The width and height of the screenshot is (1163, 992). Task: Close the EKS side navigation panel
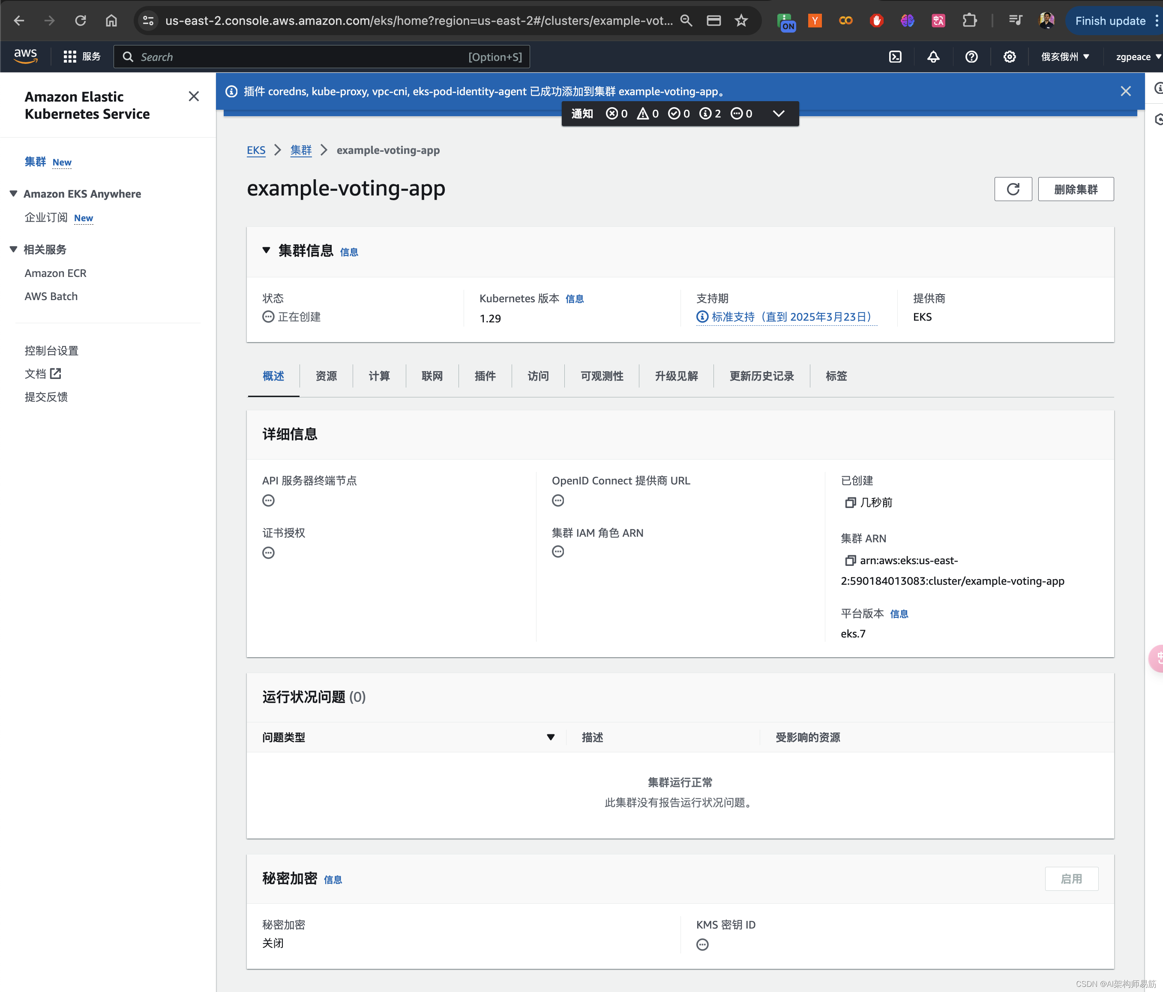pos(194,96)
